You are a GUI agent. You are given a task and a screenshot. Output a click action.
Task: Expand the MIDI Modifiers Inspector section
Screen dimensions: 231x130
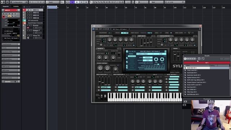pos(11,59)
